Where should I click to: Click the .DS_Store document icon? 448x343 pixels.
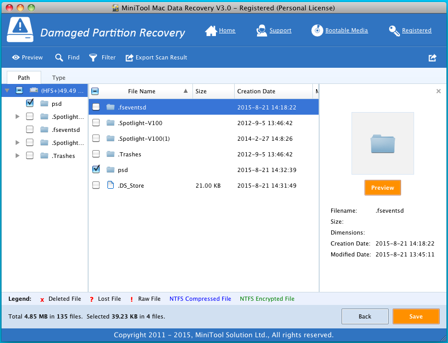tap(110, 185)
